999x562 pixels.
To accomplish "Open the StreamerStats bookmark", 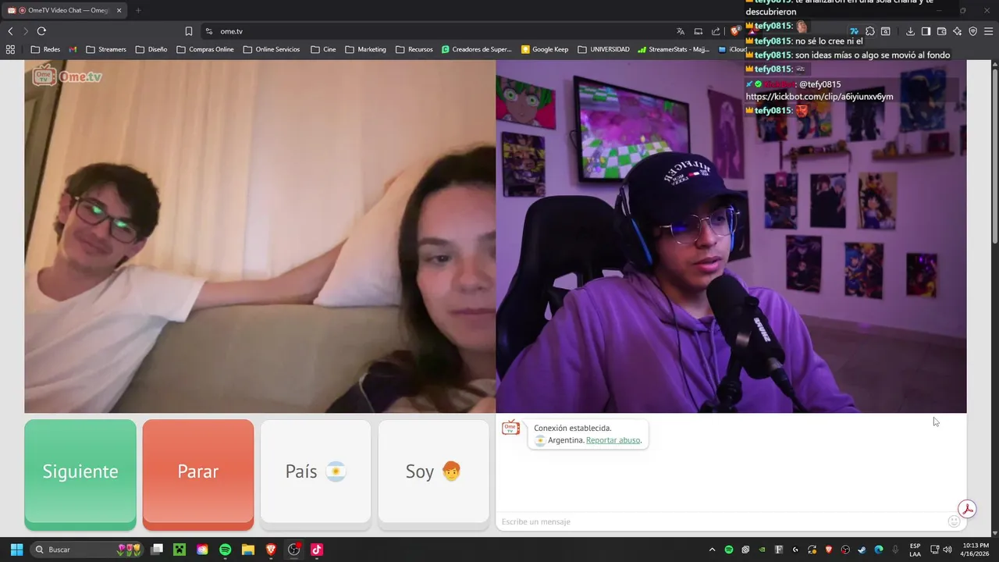I will click(674, 49).
